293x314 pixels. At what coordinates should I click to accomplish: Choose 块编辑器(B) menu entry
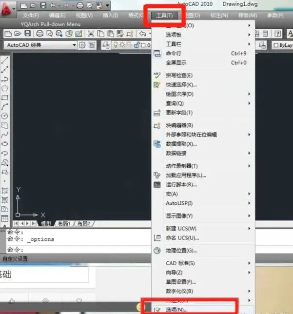click(203, 125)
